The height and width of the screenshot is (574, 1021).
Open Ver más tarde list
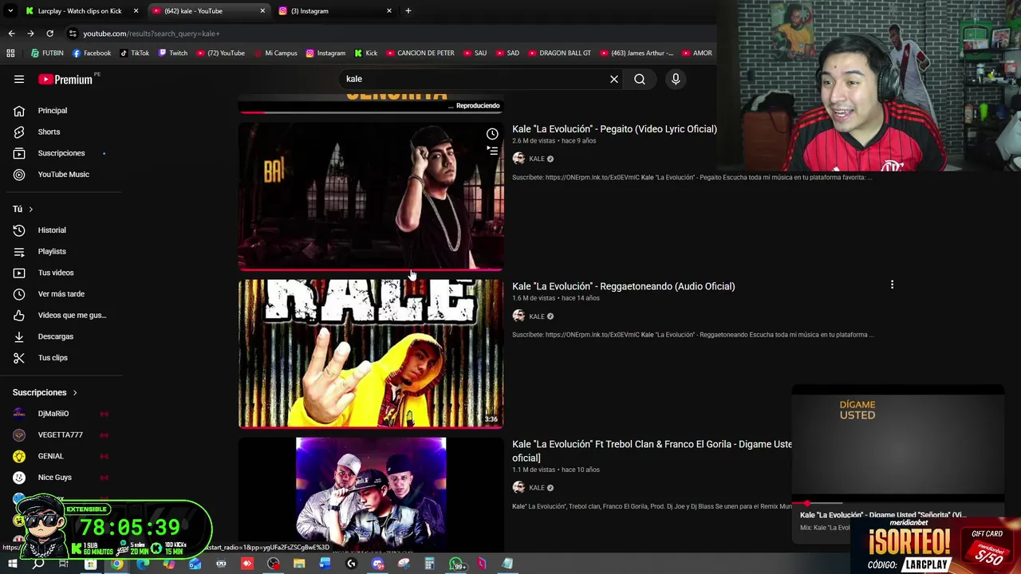61,294
